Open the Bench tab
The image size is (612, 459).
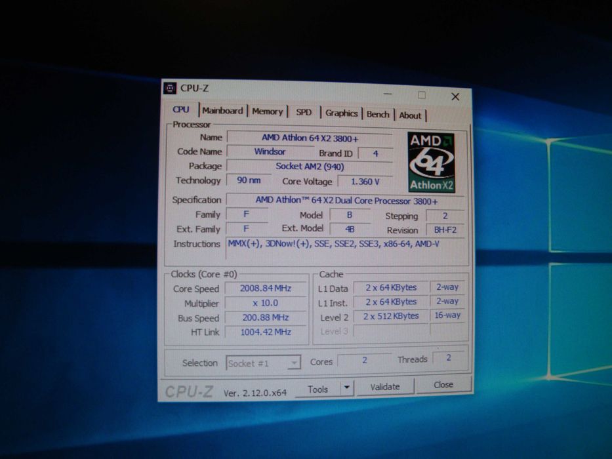tap(378, 114)
